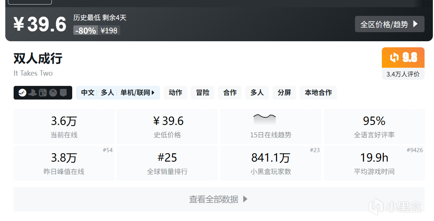Click the large ¥39.6 current price

pos(40,24)
